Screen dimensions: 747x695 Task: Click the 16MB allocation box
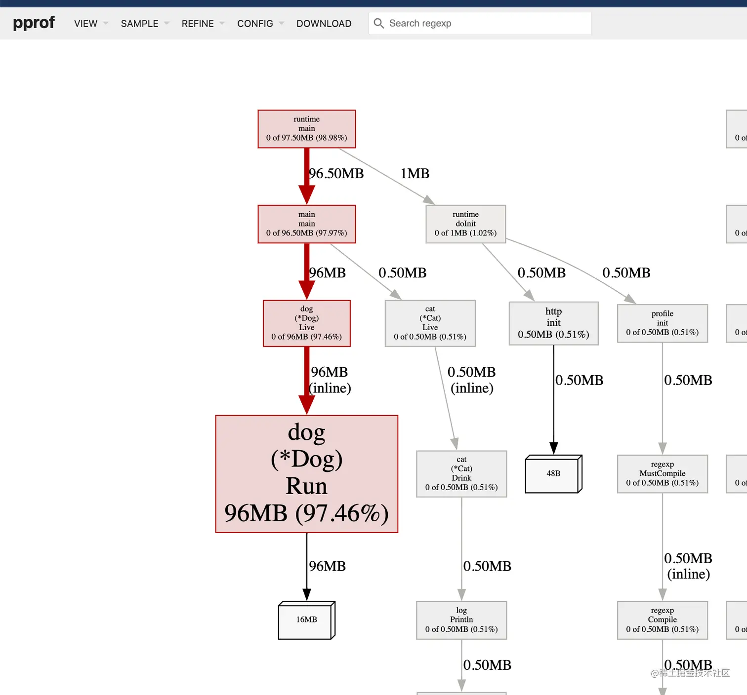[x=307, y=620]
